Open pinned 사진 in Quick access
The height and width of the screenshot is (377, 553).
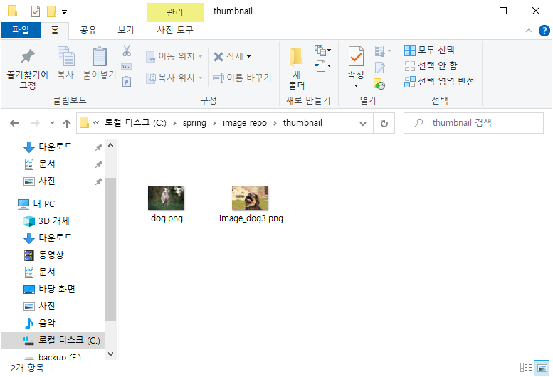pos(46,181)
